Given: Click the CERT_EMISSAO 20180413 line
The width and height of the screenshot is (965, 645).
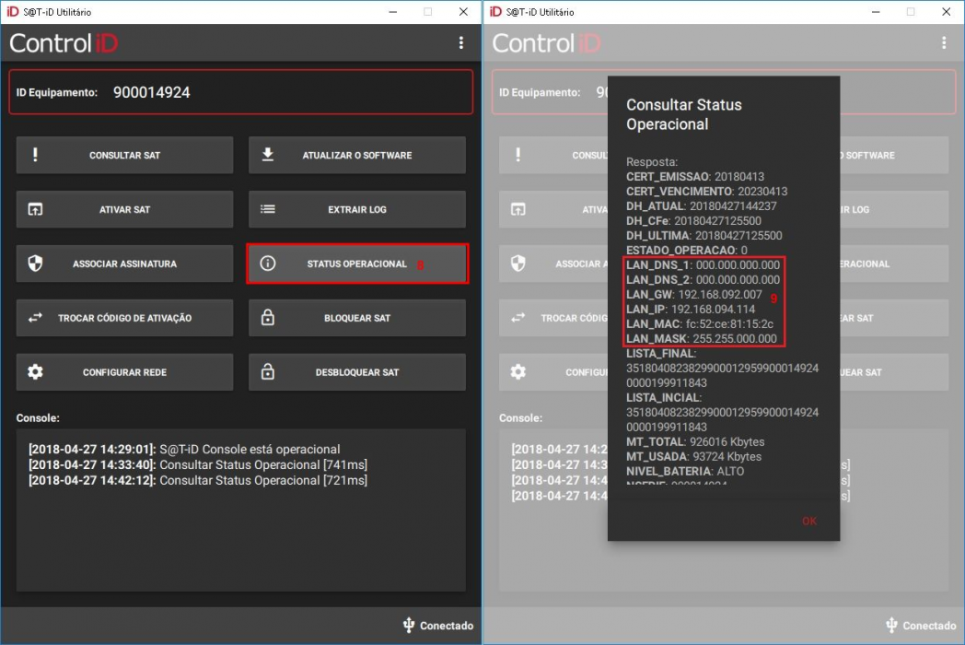Looking at the screenshot, I should click(695, 177).
